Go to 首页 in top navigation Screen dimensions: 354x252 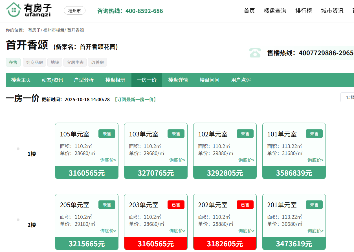[x=249, y=11]
